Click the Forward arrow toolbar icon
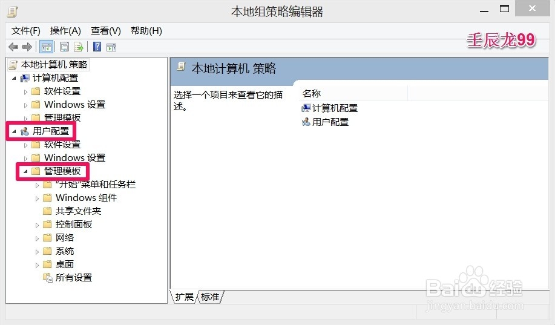This screenshot has width=555, height=325. [x=27, y=47]
